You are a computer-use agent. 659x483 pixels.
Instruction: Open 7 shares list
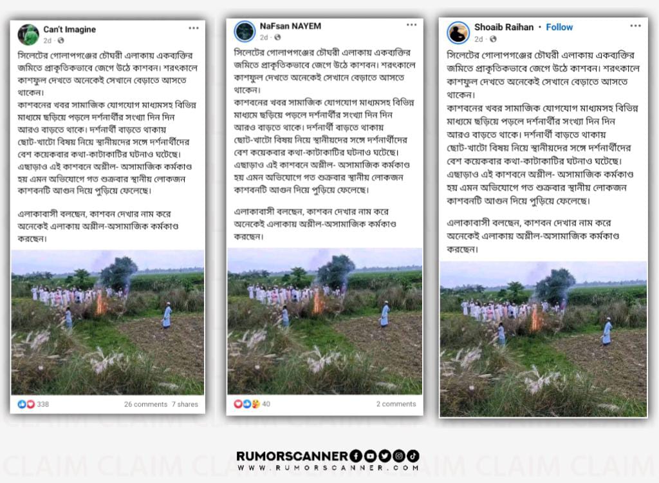tap(185, 404)
